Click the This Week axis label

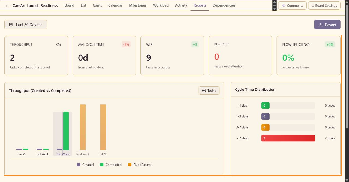[x=62, y=154]
